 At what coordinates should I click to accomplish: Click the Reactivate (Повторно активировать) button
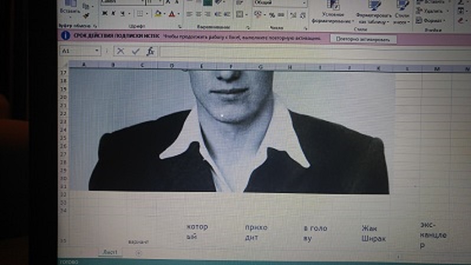[x=363, y=38]
